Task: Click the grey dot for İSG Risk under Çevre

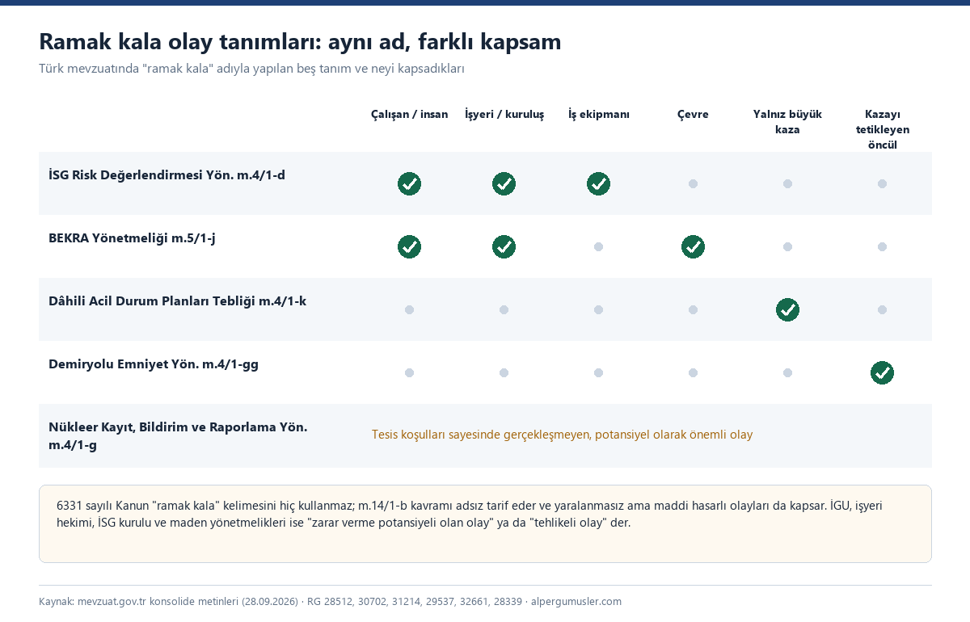Action: (693, 184)
